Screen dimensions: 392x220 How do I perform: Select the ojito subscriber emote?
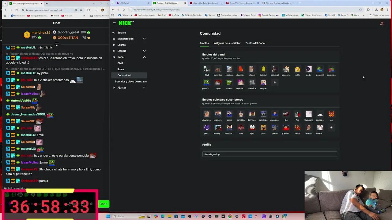pyautogui.click(x=252, y=129)
